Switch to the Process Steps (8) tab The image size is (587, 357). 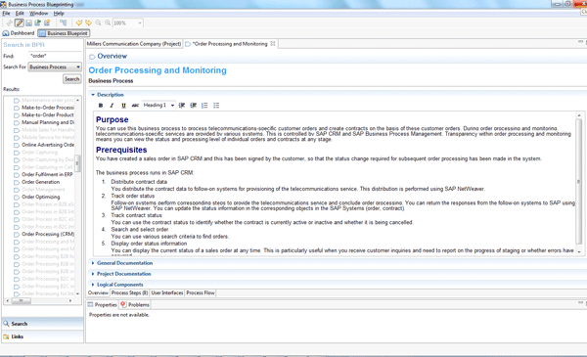pos(129,293)
